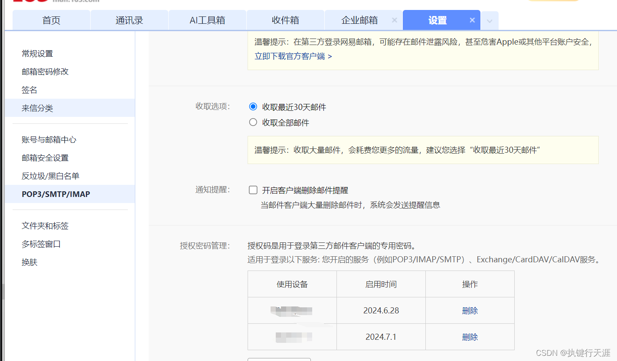The image size is (617, 361).
Task: Click the 通知提醒 label
Action: [x=212, y=190]
